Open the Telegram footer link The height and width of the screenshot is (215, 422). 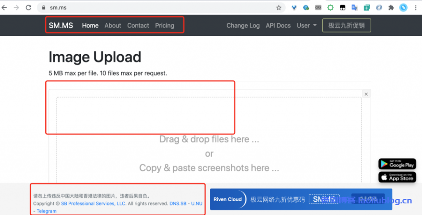point(47,211)
